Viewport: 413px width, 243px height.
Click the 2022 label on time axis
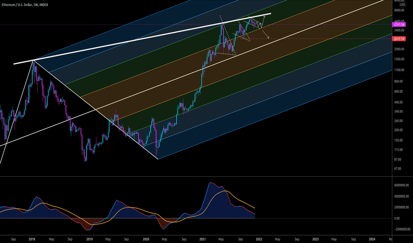(x=259, y=239)
